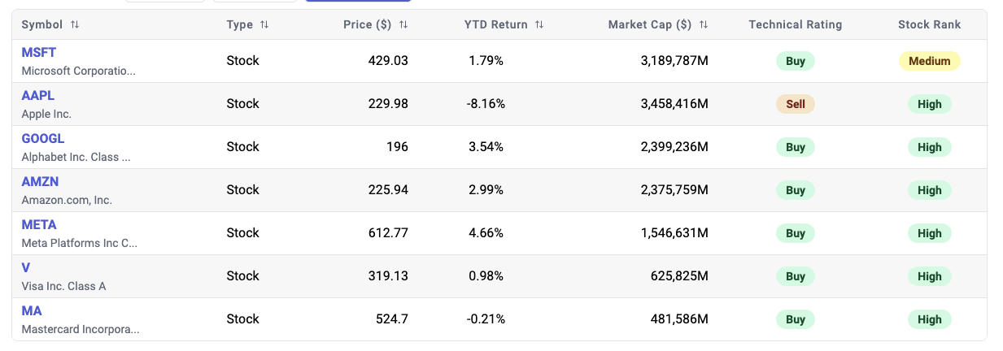Open the AMZN symbol link
This screenshot has width=1003, height=351.
click(x=40, y=182)
